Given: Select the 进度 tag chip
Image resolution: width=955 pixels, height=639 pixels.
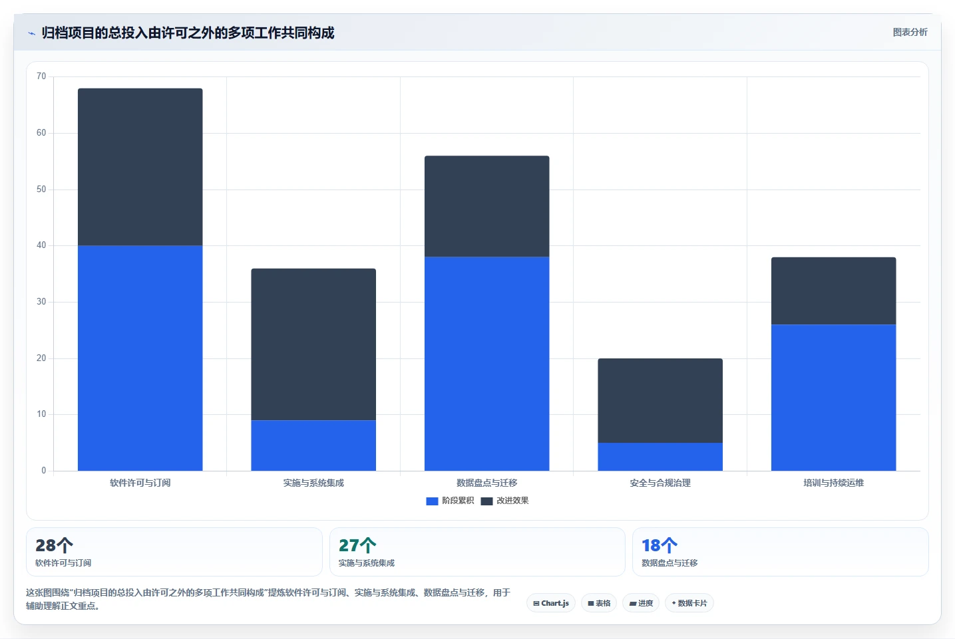Looking at the screenshot, I should [641, 603].
